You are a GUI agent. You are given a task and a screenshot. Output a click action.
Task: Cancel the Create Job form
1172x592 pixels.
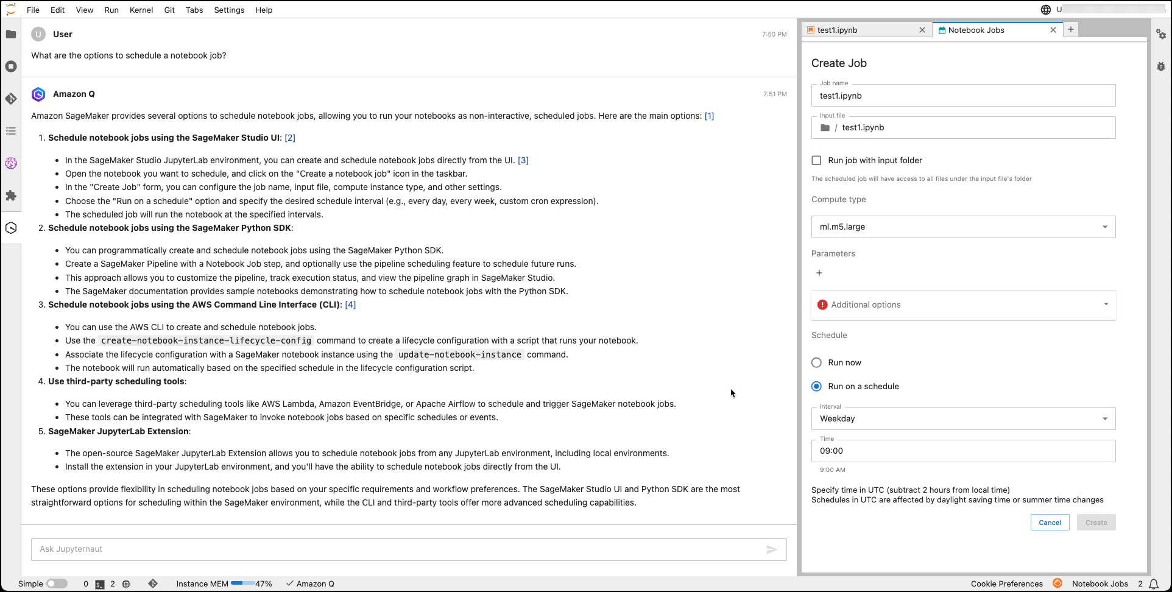[1050, 523]
